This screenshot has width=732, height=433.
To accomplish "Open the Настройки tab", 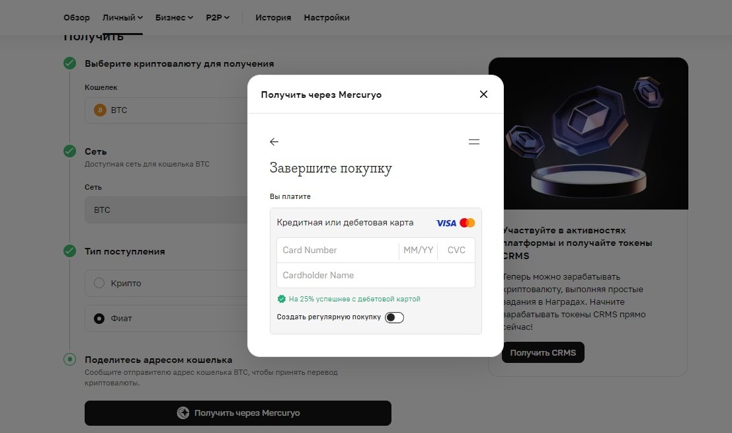I will 327,17.
